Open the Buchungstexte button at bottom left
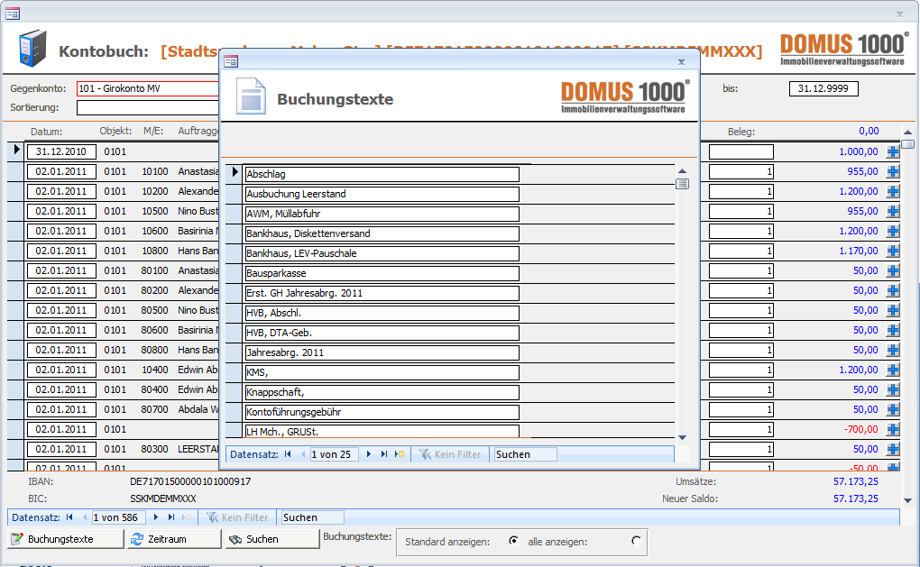 [67, 539]
